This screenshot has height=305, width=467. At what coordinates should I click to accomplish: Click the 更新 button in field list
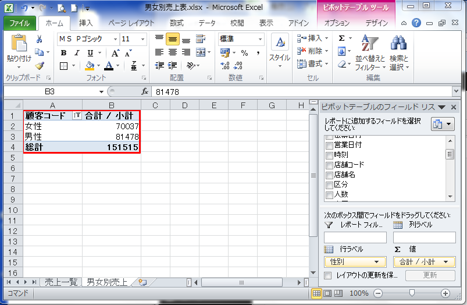click(430, 275)
